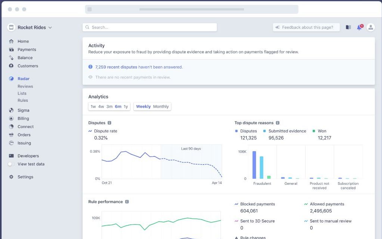Viewport: 382px width, 239px height.
Task: Go to the Reviews submenu item
Action: [x=25, y=86]
